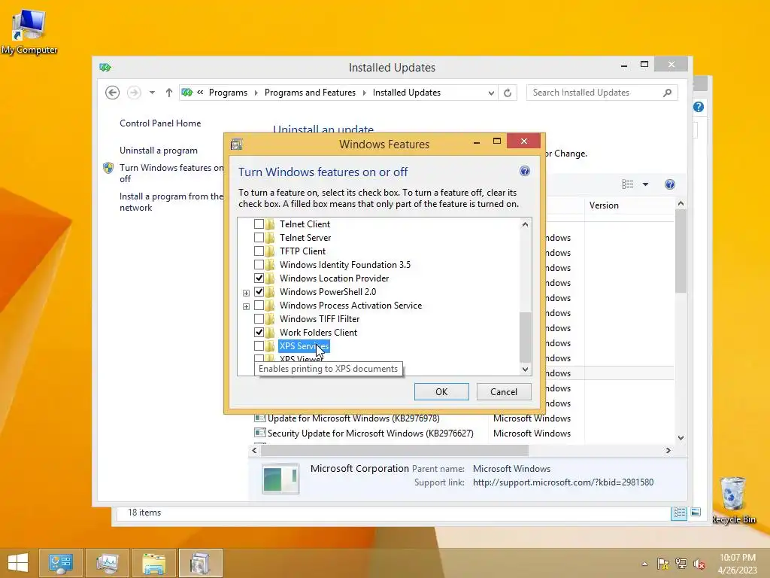The image size is (770, 578).
Task: Select Programs breadcrumb item
Action: tap(229, 93)
